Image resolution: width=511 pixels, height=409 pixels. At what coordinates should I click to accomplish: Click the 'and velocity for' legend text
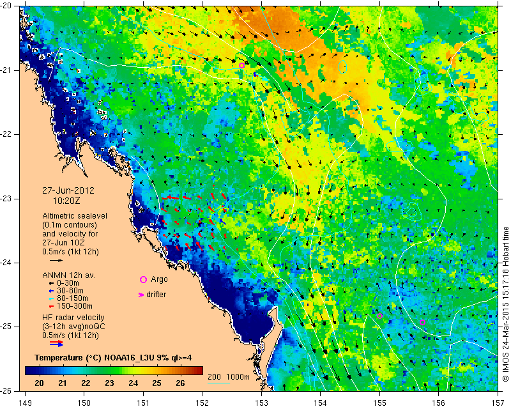click(x=70, y=234)
